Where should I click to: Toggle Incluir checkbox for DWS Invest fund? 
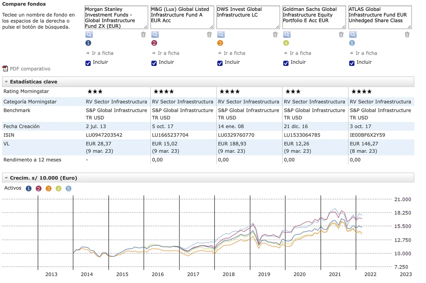[220, 63]
